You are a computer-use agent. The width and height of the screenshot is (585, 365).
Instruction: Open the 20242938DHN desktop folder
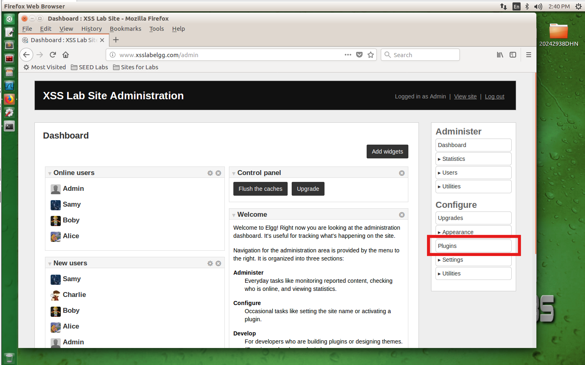[559, 34]
